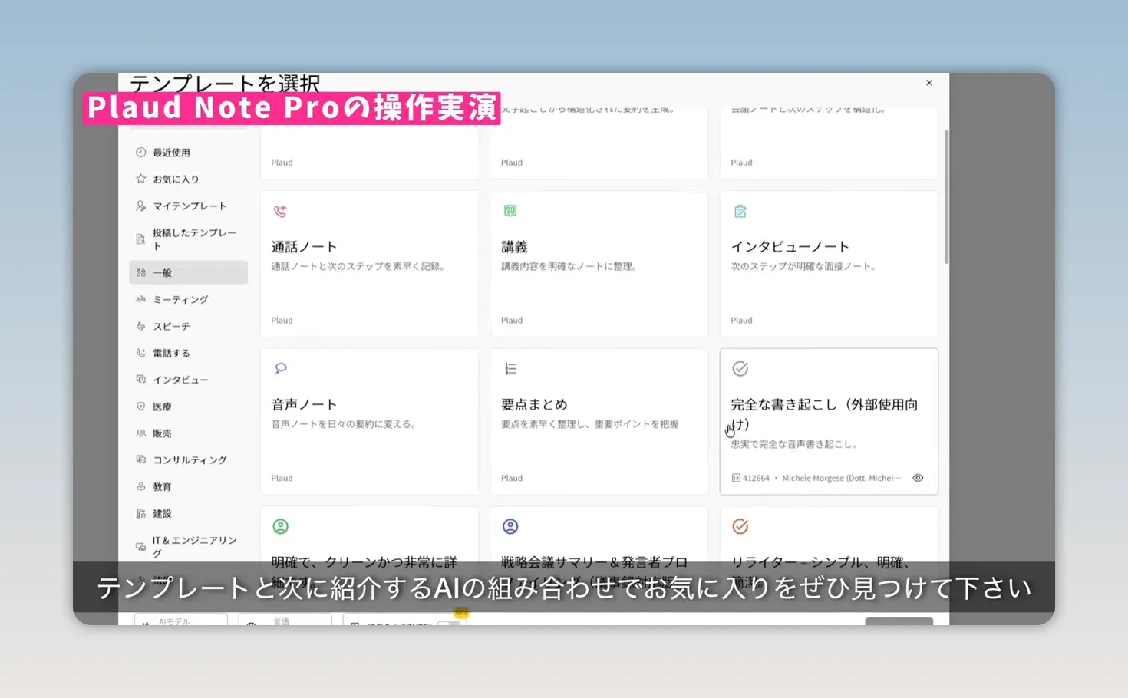Select the 完全な書き起こし（外部使用向け） title

pos(824,414)
